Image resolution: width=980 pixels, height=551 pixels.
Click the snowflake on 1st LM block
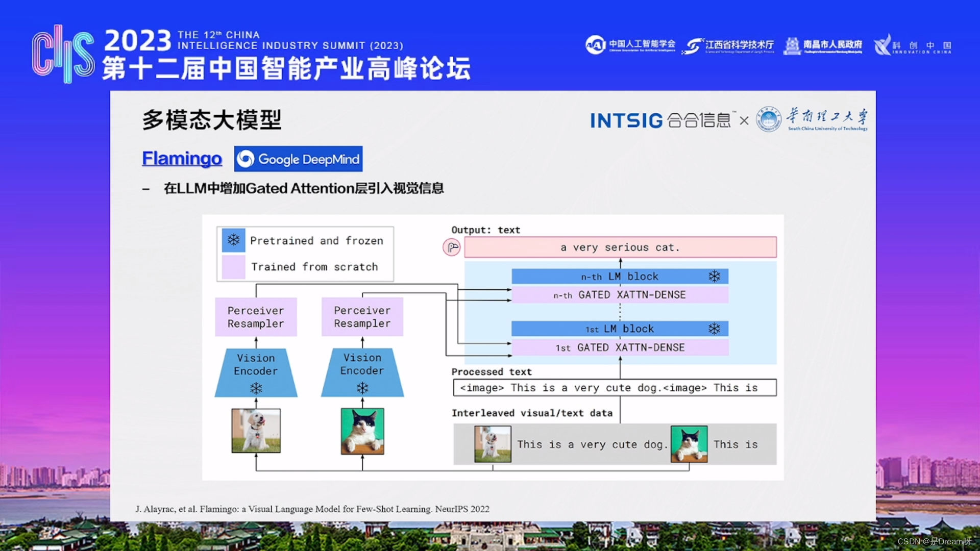(x=714, y=329)
